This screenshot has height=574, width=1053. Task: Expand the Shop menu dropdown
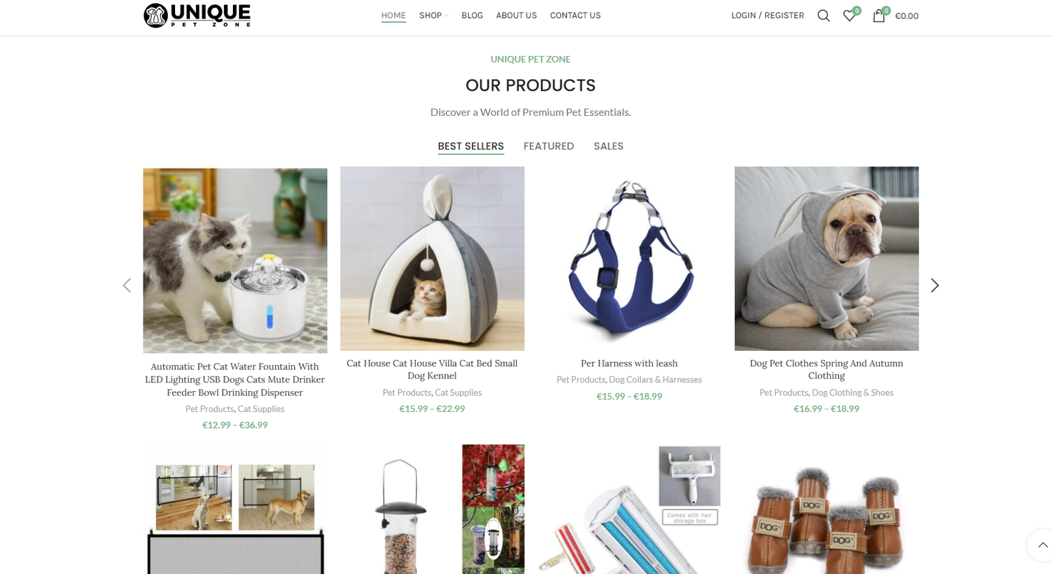[434, 15]
